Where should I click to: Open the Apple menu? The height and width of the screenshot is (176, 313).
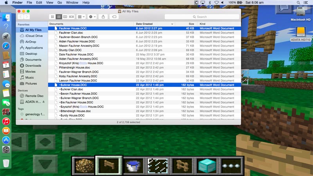tap(6, 3)
